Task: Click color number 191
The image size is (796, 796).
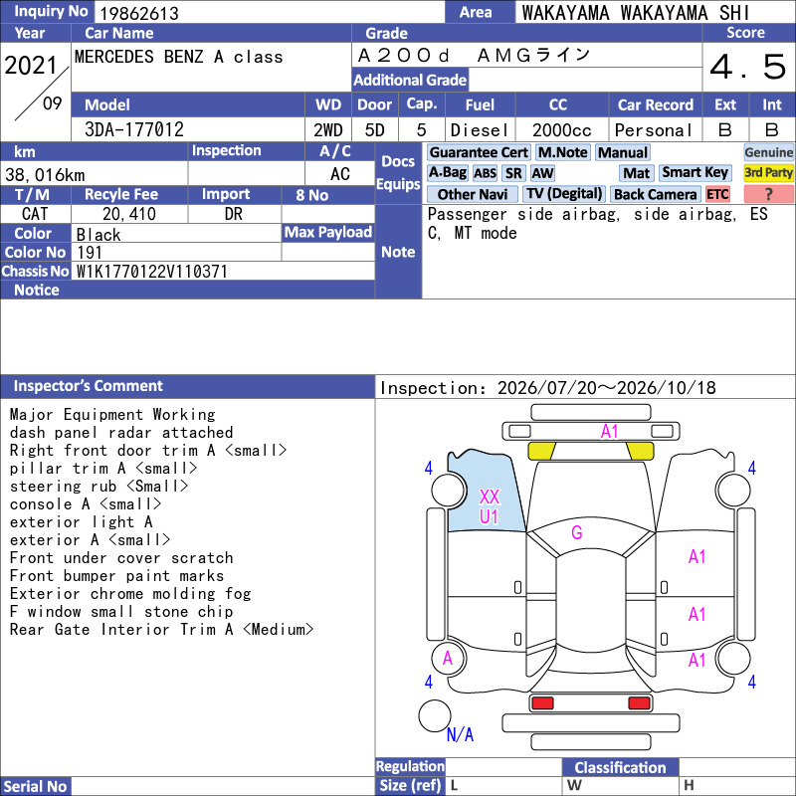Action: pos(90,253)
